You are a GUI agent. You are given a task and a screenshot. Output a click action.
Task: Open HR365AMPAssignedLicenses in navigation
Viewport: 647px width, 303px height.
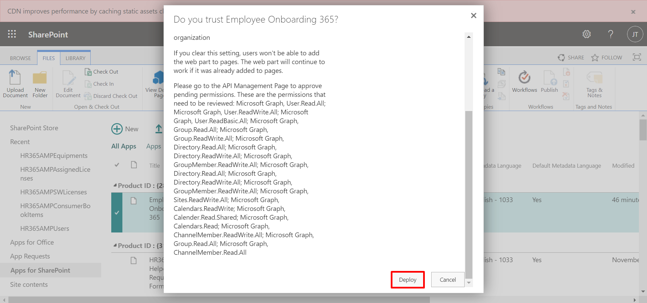(x=55, y=174)
